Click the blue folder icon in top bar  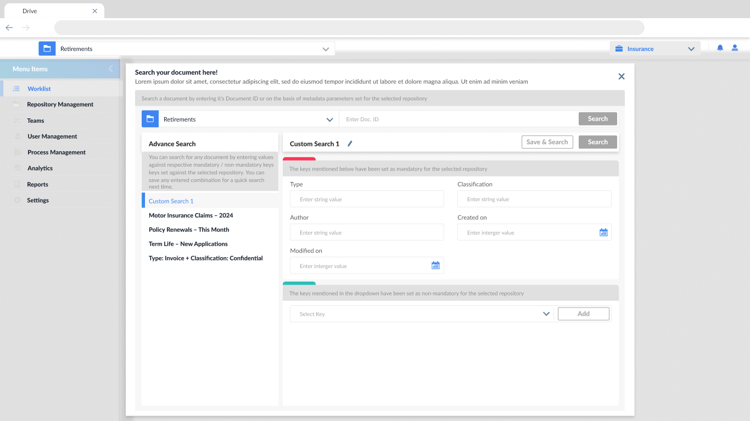[x=47, y=49]
